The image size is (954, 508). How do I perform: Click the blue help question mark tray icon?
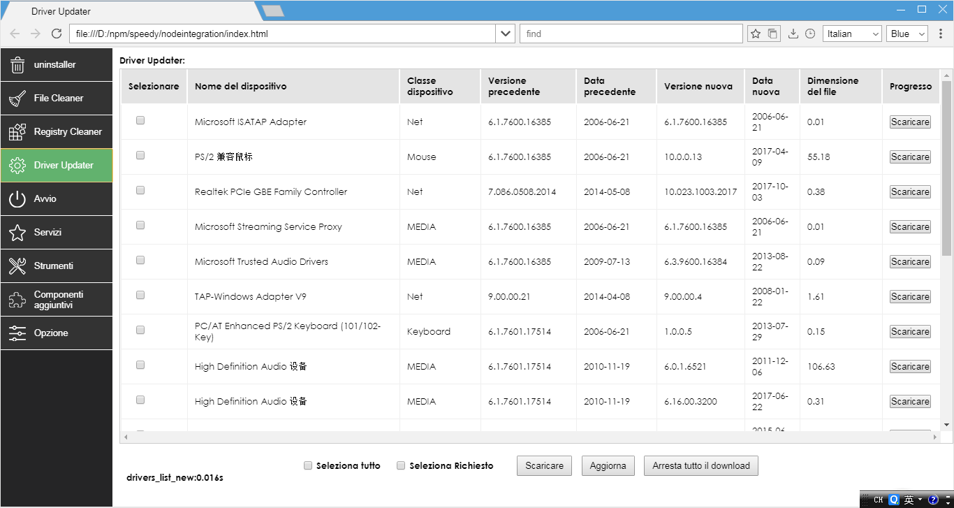[933, 500]
